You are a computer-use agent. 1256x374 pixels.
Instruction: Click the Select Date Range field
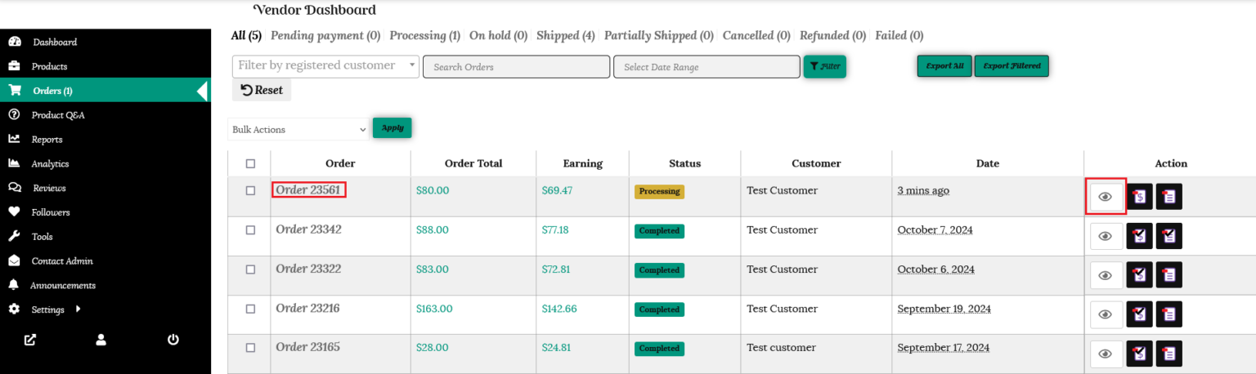[x=706, y=67]
